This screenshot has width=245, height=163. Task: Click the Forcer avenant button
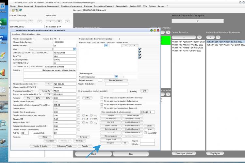pos(116,80)
